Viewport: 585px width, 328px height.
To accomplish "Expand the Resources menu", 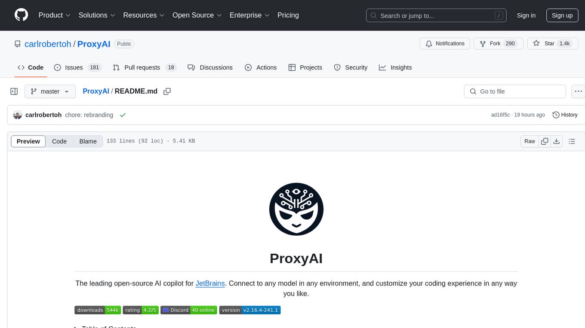I will [144, 15].
